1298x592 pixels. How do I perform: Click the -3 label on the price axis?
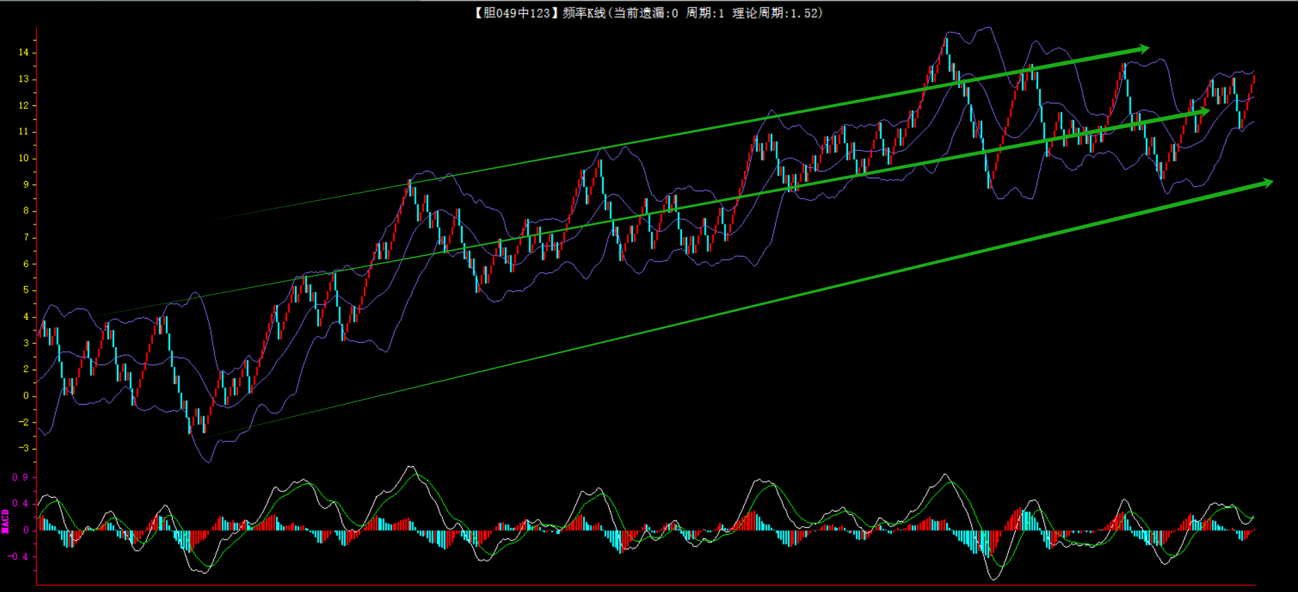coord(24,448)
